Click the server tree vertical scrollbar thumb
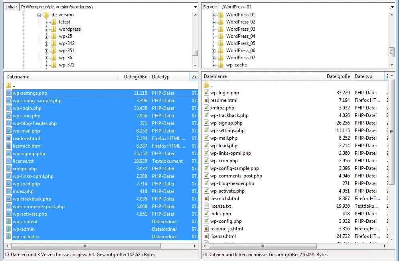Viewport: 399px width, 261px height. click(392, 52)
